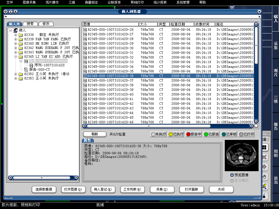
Task: Collapse the 检查-000-CT-20060604 node
Action: tap(21, 61)
